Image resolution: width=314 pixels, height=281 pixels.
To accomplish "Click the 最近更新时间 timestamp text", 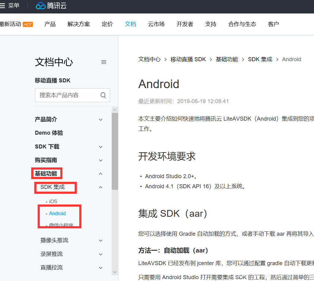I will [x=183, y=101].
